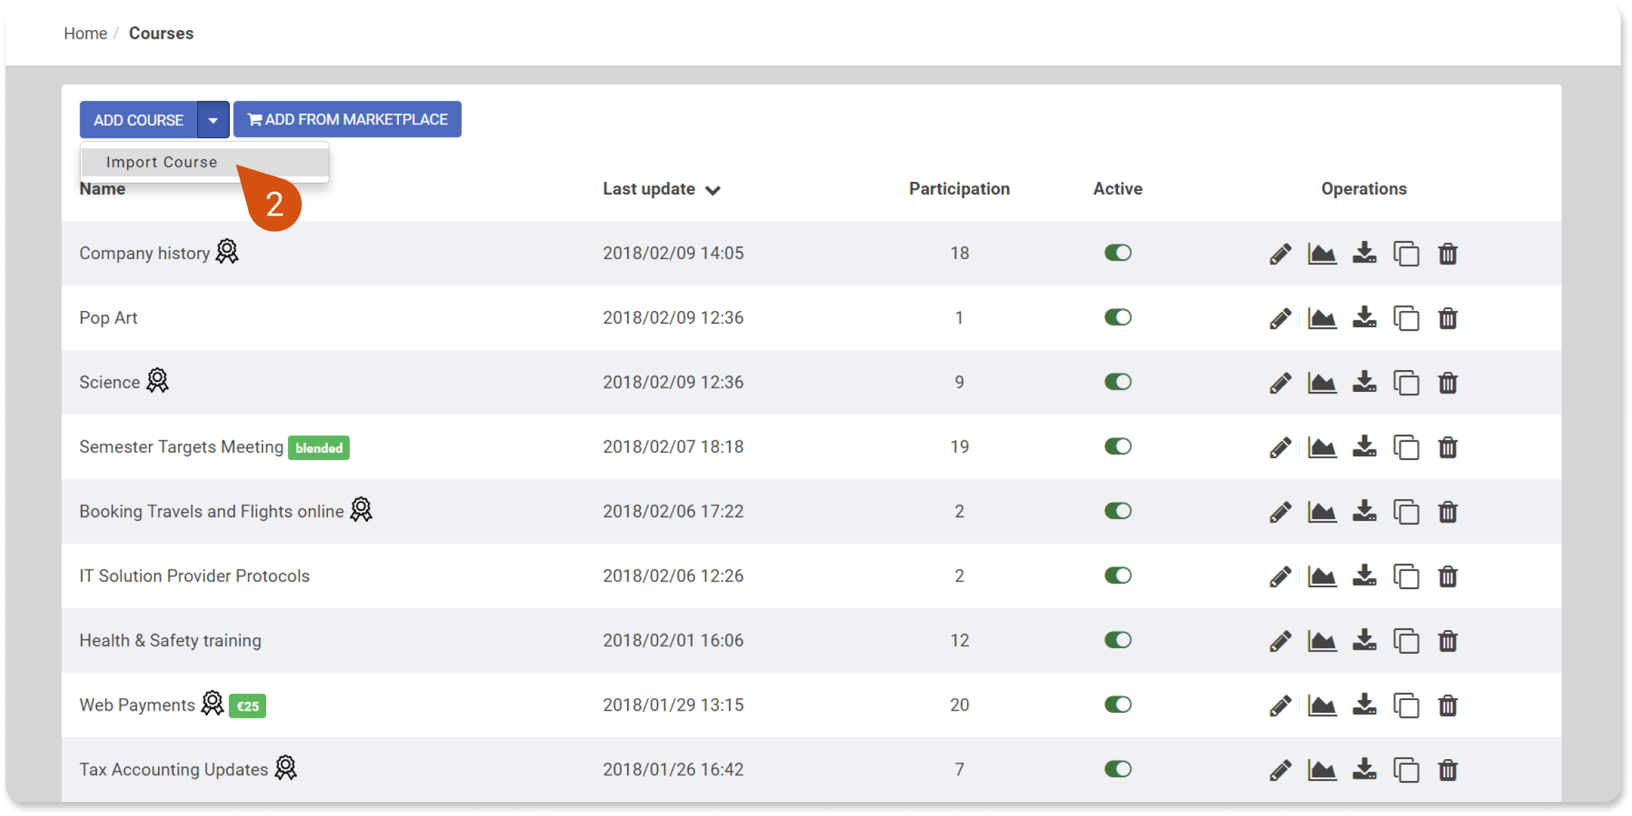The width and height of the screenshot is (1632, 816).
Task: Click Add From Marketplace button
Action: tap(347, 119)
